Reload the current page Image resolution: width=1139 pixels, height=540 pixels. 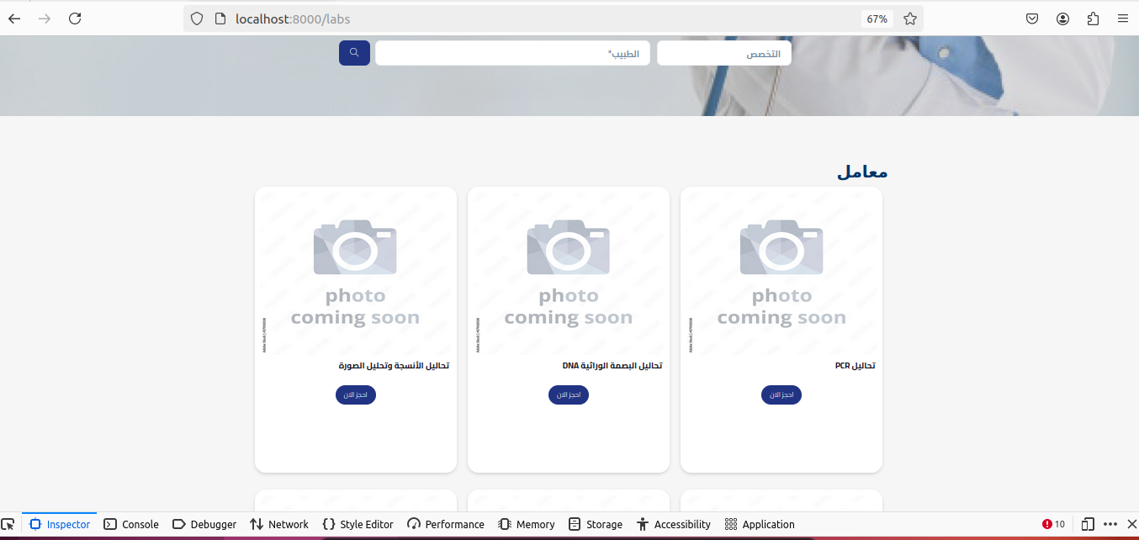point(75,19)
